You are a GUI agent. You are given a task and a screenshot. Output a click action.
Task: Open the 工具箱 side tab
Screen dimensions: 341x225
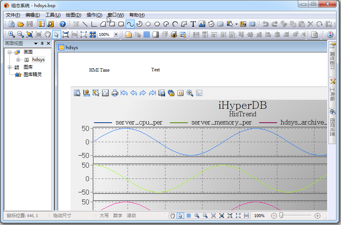[x=332, y=92]
